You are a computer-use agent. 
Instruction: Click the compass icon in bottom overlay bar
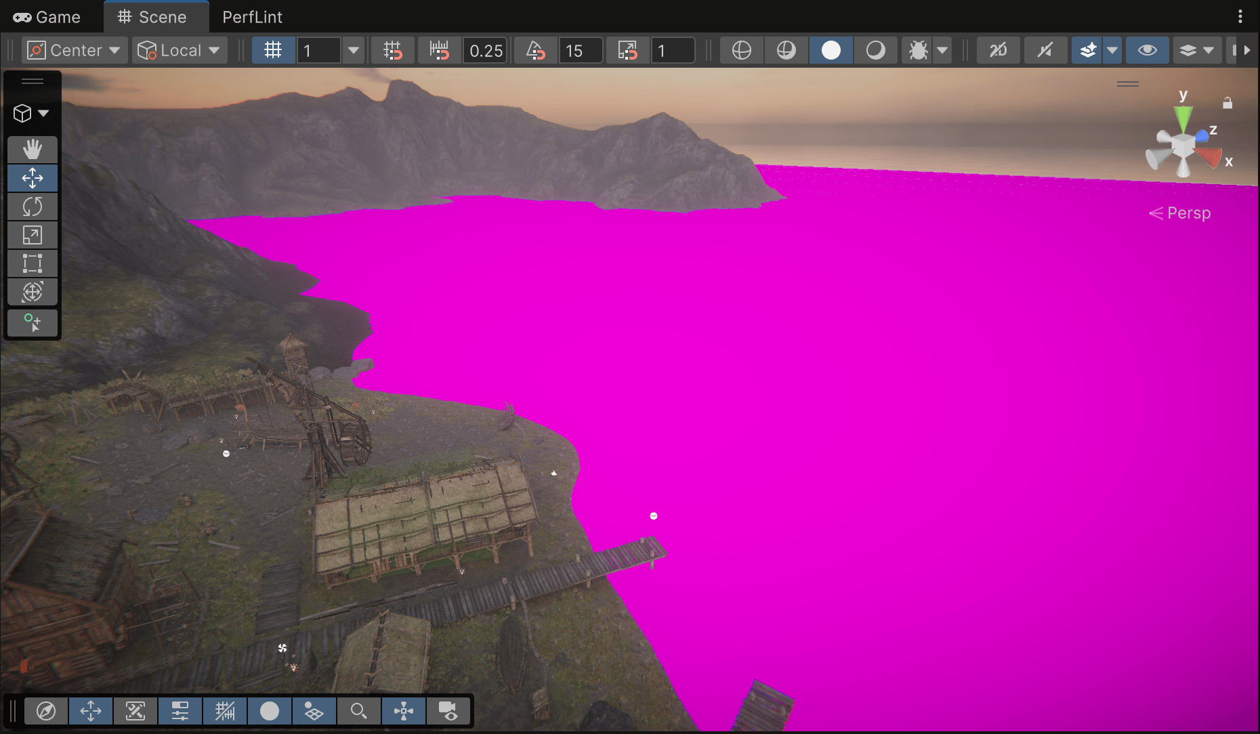tap(46, 711)
